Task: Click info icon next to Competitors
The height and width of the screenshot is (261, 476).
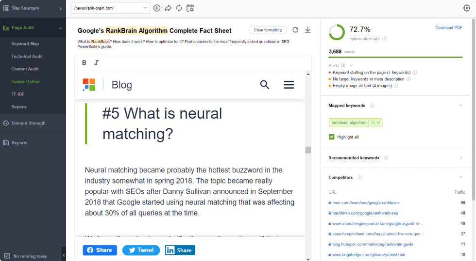Action: [x=360, y=177]
